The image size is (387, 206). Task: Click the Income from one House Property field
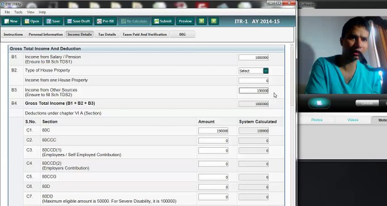coord(253,81)
